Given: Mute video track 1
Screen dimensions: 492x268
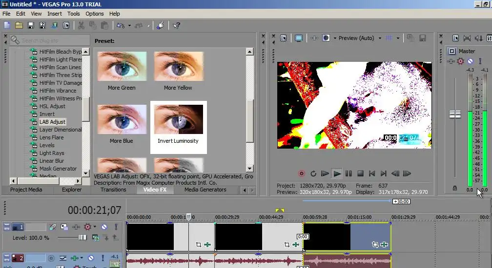Looking at the screenshot, I should tap(104, 227).
